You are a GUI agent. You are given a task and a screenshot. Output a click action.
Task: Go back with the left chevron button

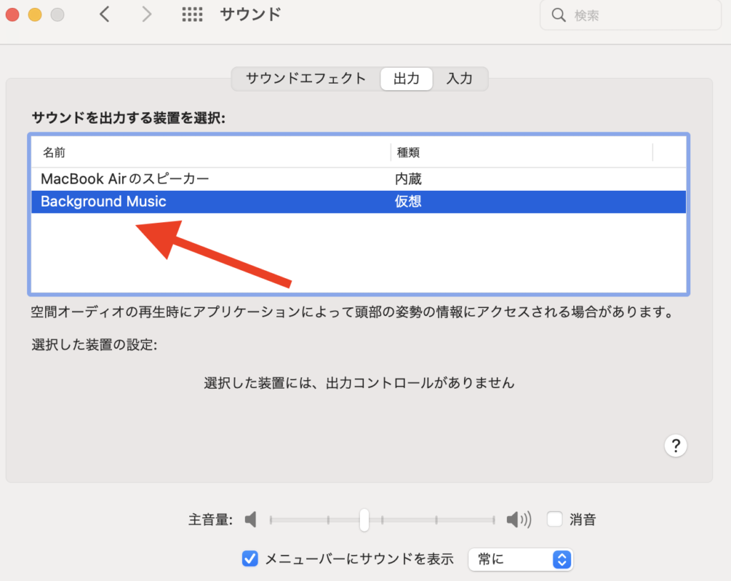point(104,14)
